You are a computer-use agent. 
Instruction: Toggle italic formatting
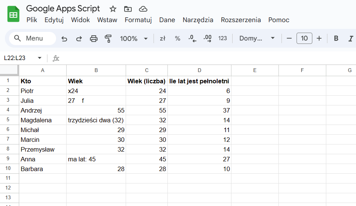[x=351, y=39]
